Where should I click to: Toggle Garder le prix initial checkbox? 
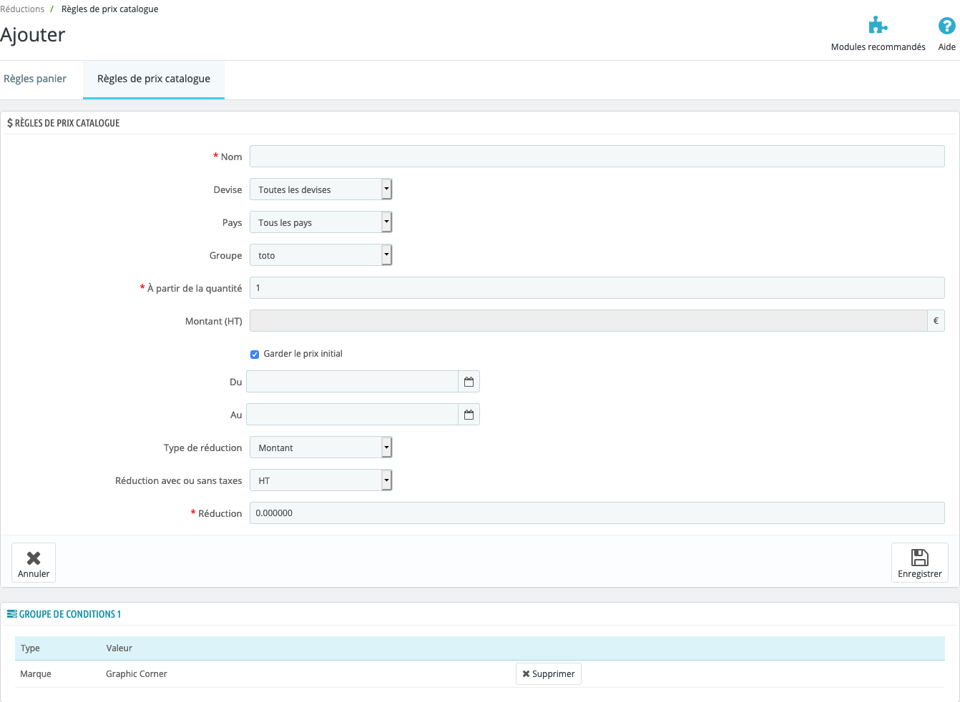(x=255, y=355)
